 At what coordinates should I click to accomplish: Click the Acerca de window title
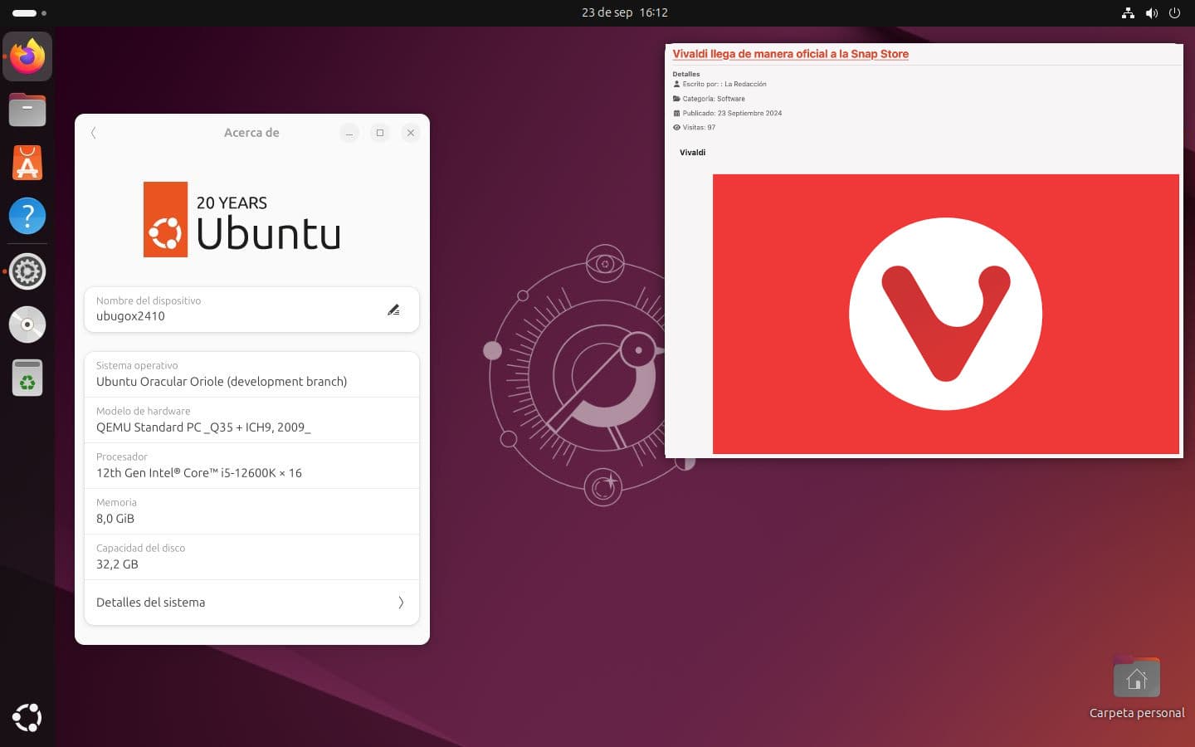click(x=251, y=133)
